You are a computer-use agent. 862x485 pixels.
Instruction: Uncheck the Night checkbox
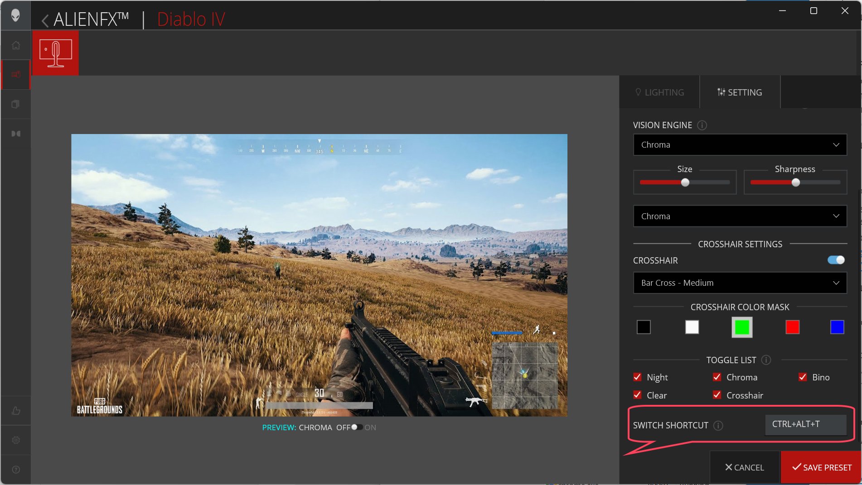pyautogui.click(x=637, y=377)
